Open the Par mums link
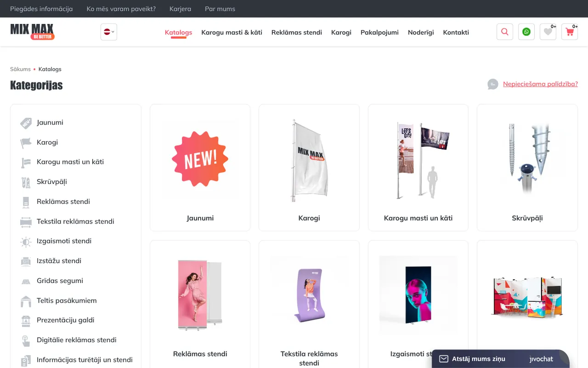The height and width of the screenshot is (368, 588). point(220,9)
